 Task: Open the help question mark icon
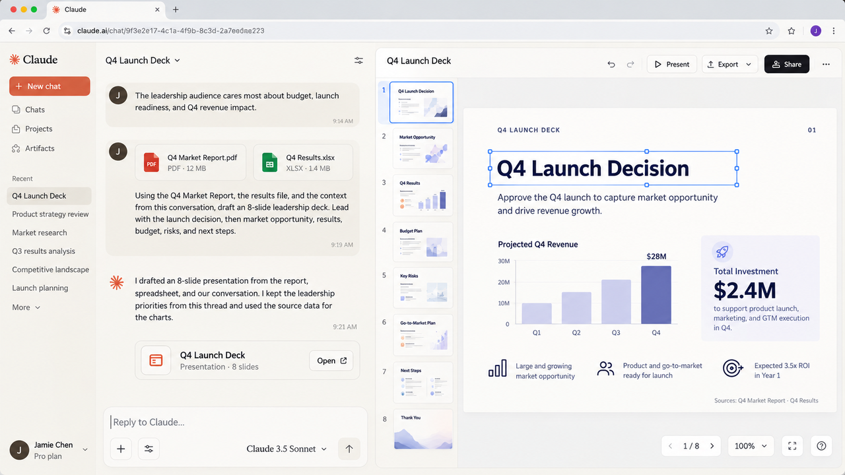[x=821, y=446]
